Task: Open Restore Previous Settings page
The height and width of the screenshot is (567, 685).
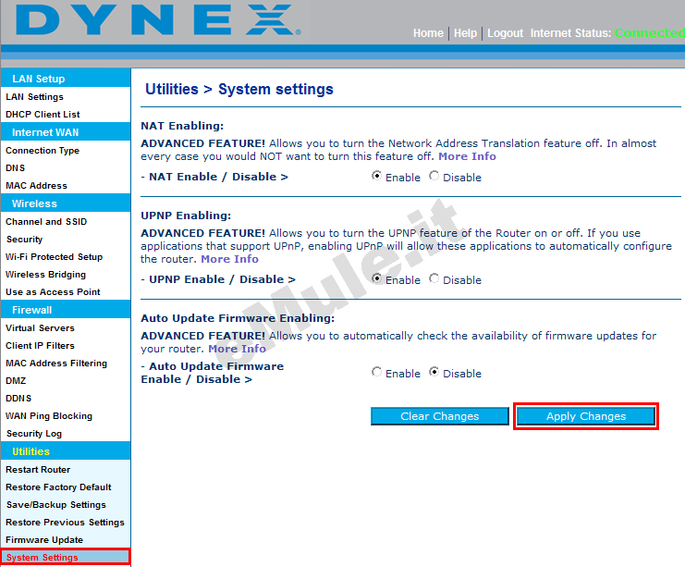Action: click(65, 523)
